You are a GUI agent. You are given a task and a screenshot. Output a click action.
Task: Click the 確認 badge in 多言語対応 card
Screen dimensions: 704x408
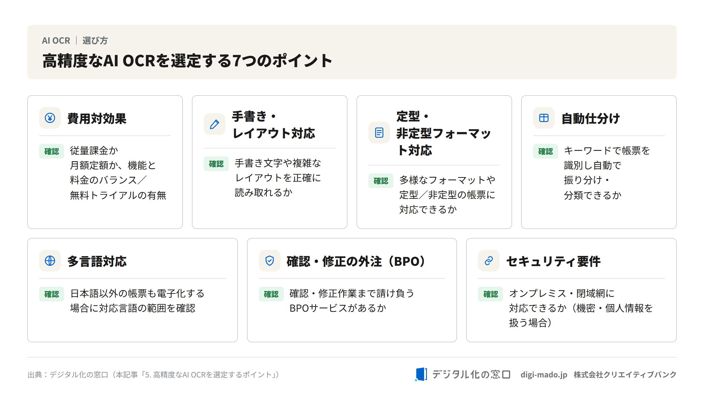pyautogui.click(x=52, y=294)
